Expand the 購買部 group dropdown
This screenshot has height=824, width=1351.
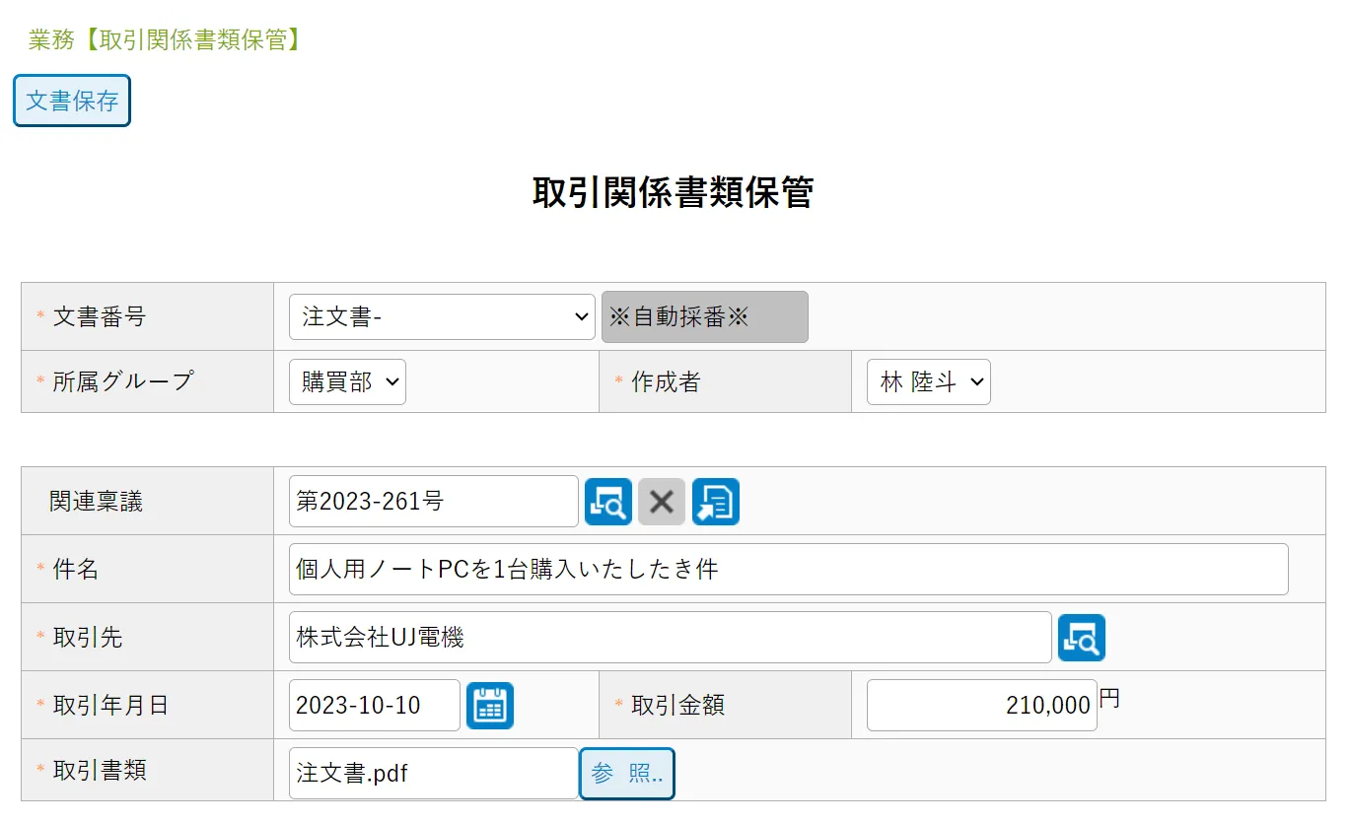pyautogui.click(x=347, y=381)
